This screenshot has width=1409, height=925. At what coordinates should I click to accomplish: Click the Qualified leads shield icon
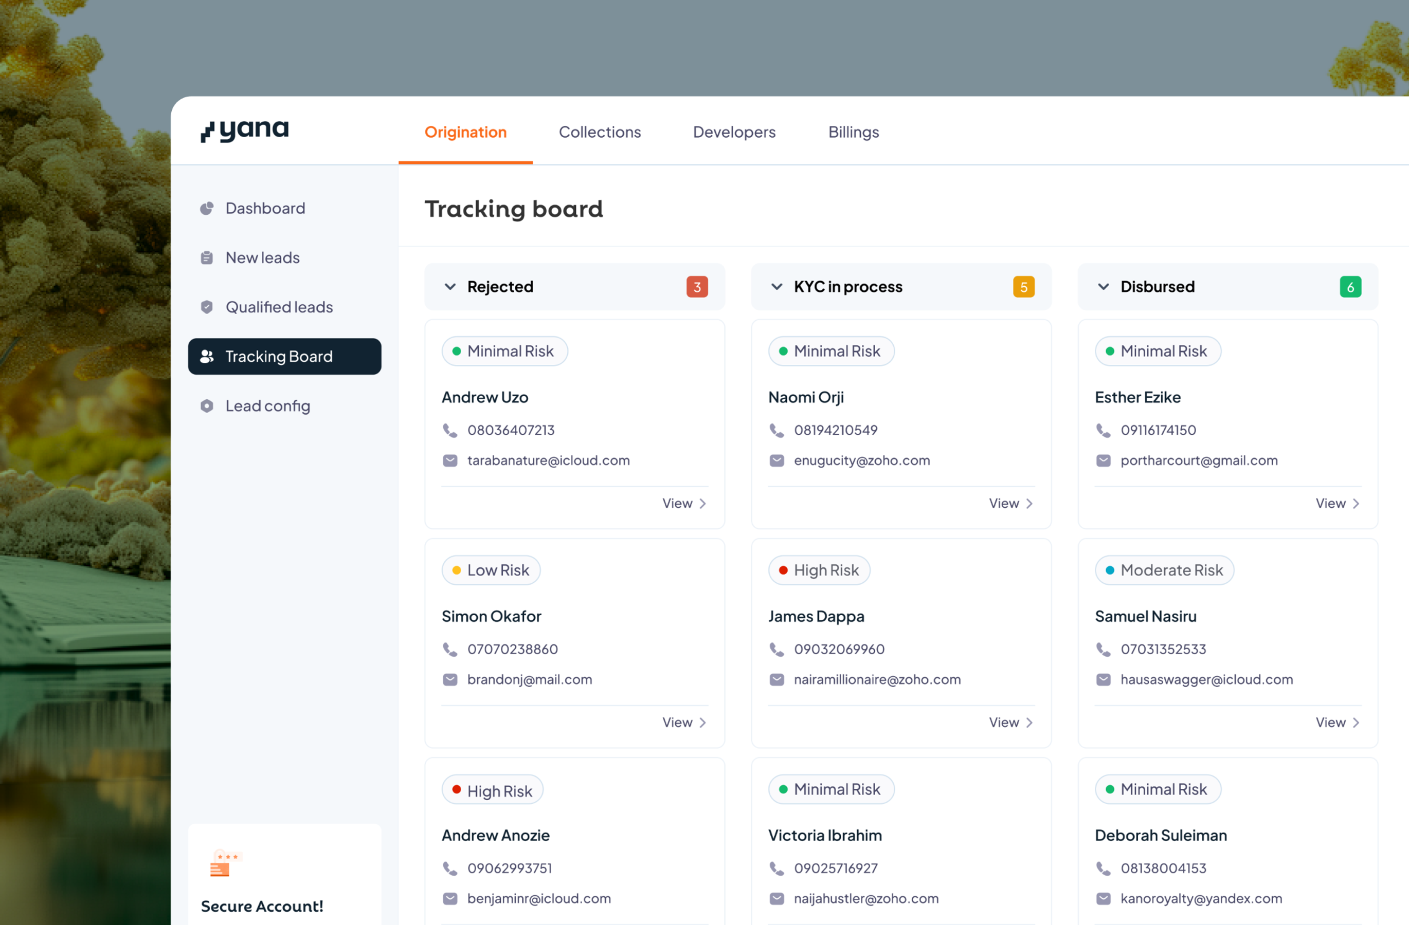click(207, 307)
